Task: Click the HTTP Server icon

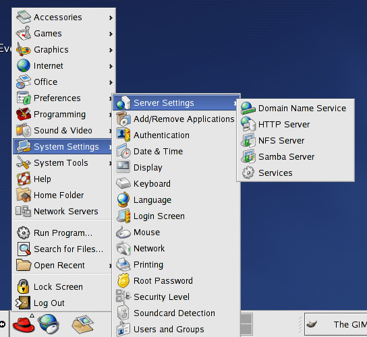Action: [x=248, y=125]
